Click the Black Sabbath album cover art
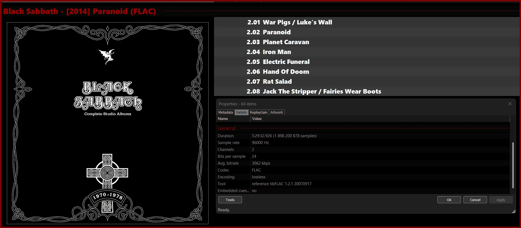The width and height of the screenshot is (521, 228). [108, 123]
